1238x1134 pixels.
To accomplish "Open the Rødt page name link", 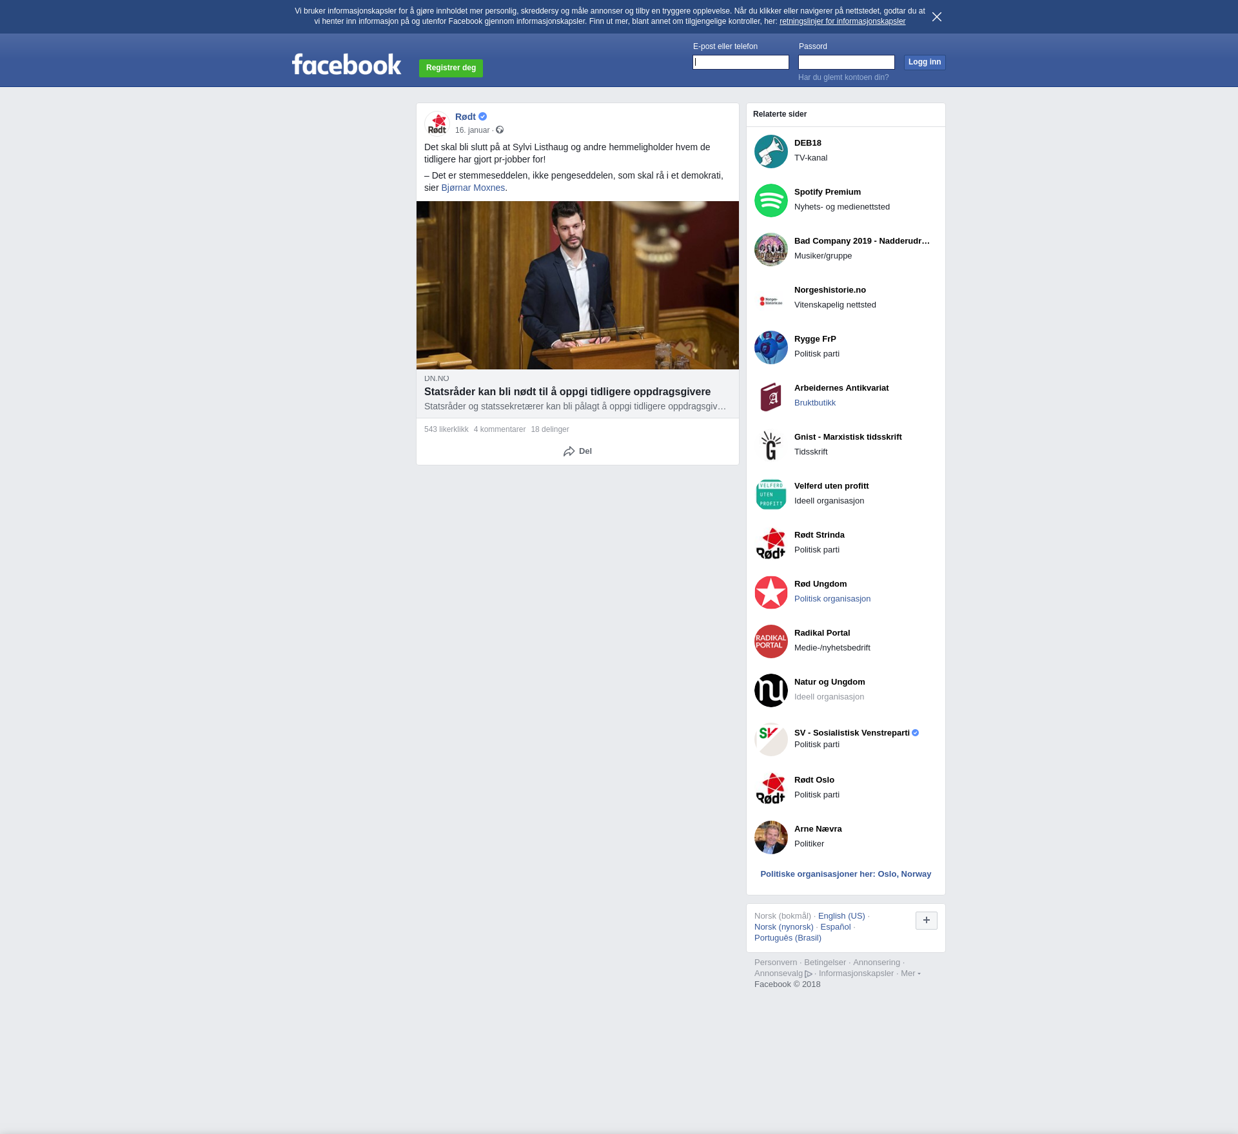I will (x=466, y=117).
